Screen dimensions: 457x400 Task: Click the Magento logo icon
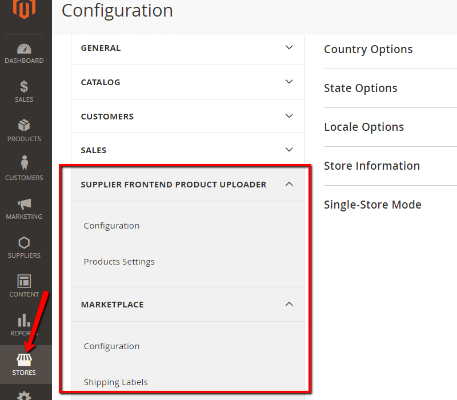[x=25, y=10]
